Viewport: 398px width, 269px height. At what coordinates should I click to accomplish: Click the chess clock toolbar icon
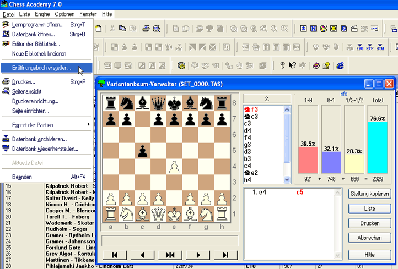[334, 29]
